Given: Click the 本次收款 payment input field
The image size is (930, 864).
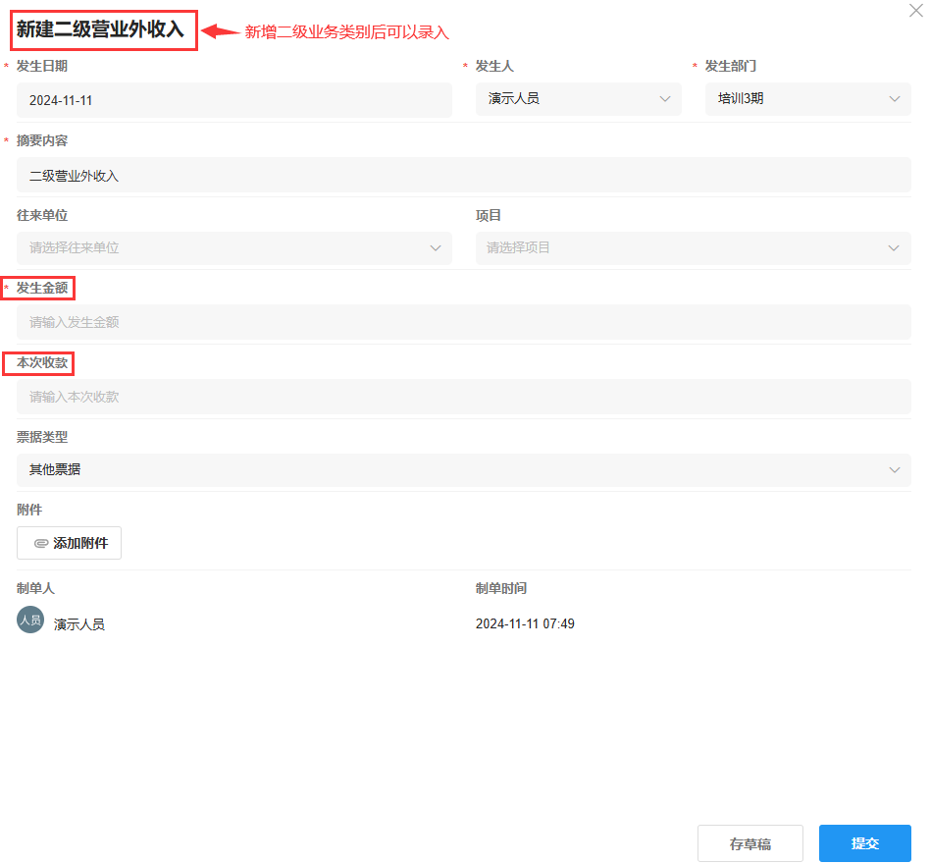Looking at the screenshot, I should click(463, 396).
